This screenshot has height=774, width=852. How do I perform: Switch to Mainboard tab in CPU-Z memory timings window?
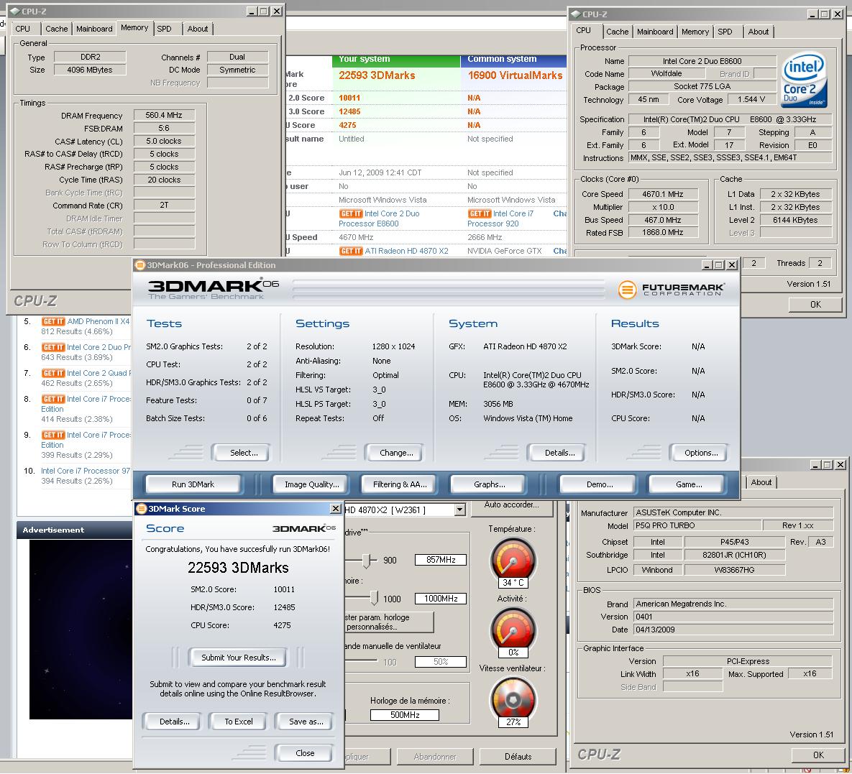[94, 29]
